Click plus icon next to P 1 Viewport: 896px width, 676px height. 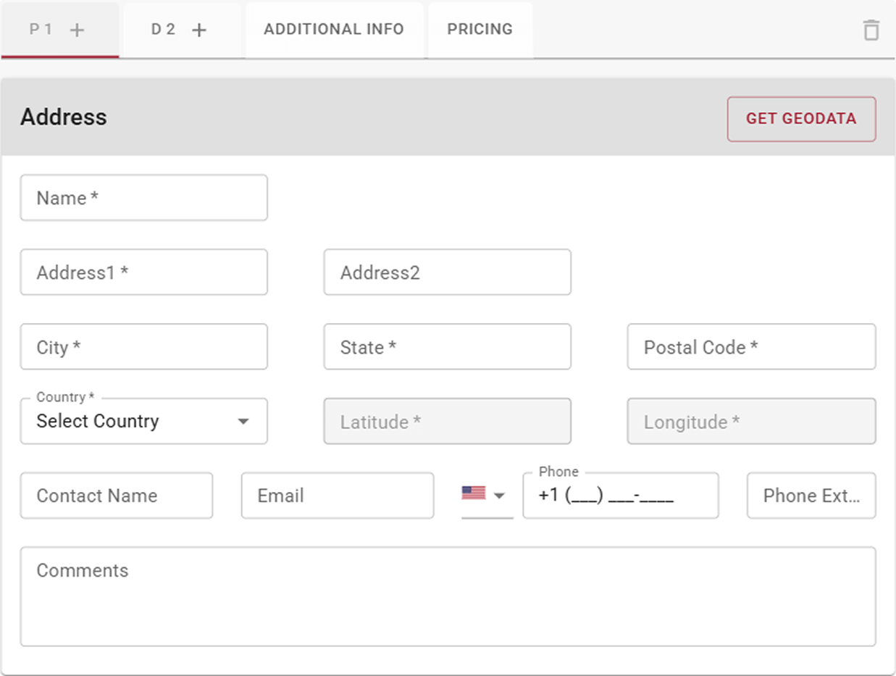[x=77, y=30]
